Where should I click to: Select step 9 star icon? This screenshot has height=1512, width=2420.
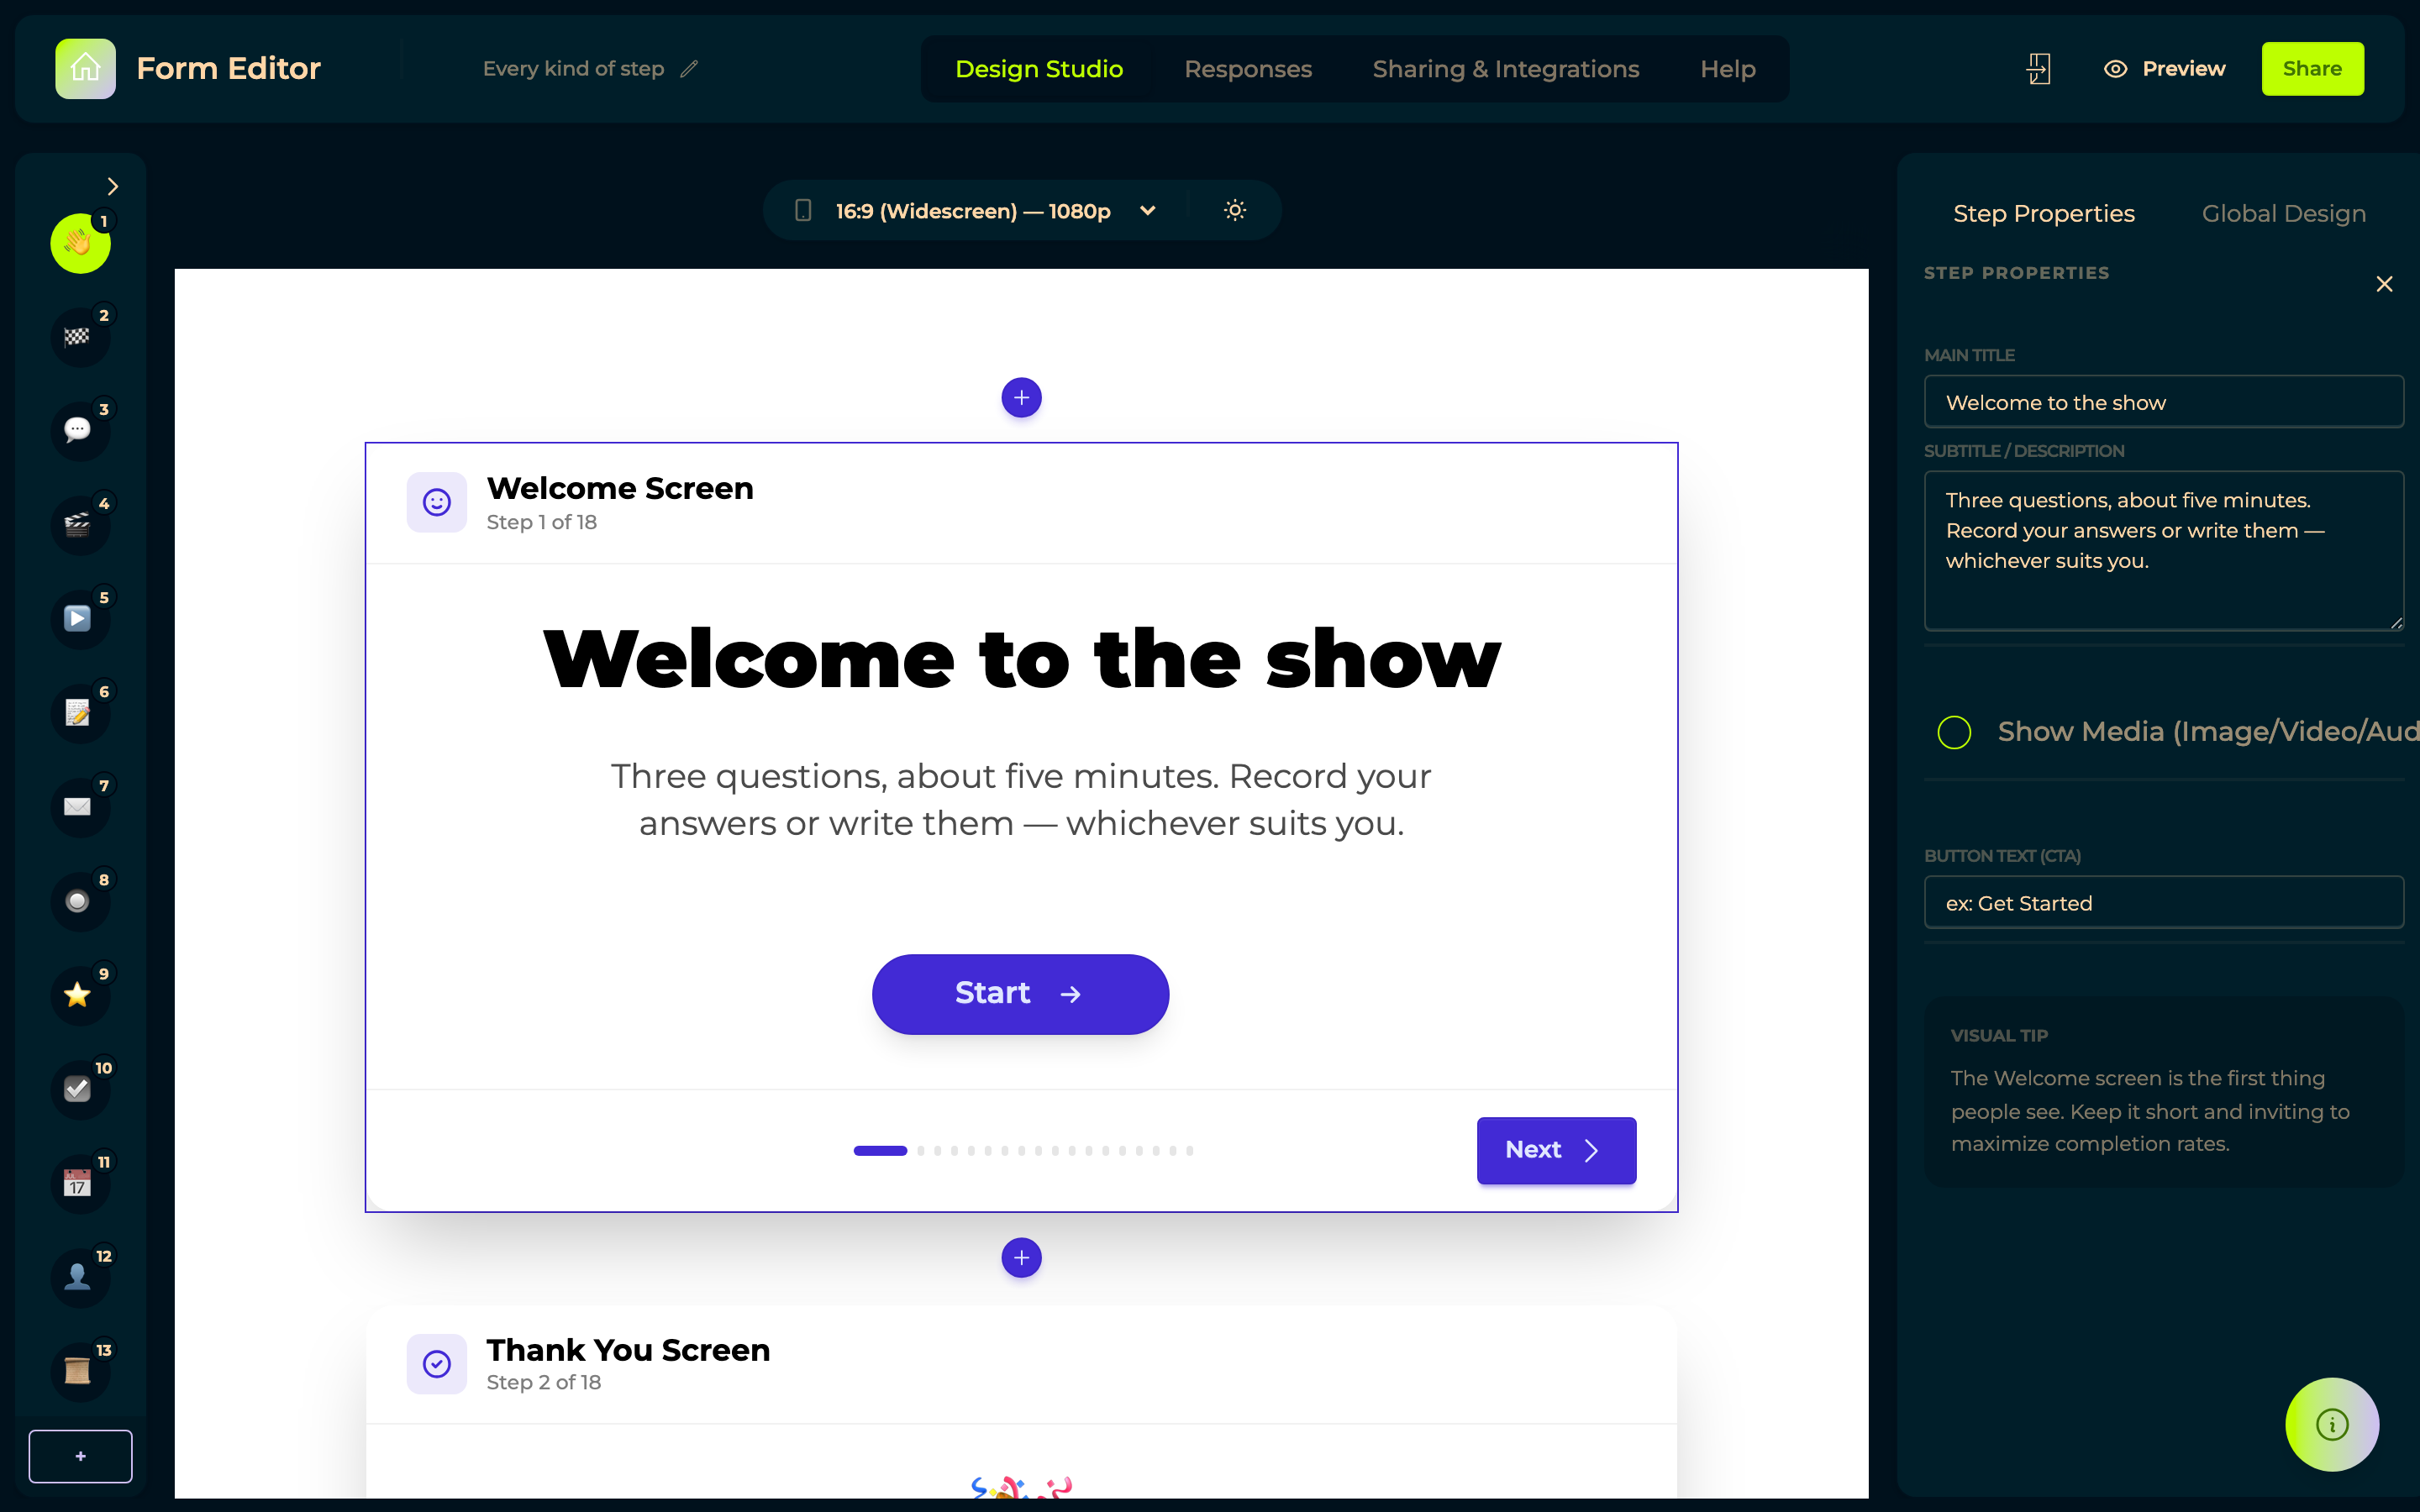point(80,995)
